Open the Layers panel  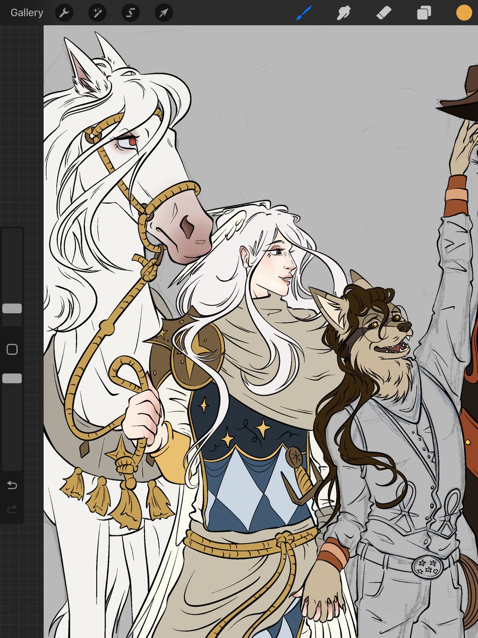point(424,13)
